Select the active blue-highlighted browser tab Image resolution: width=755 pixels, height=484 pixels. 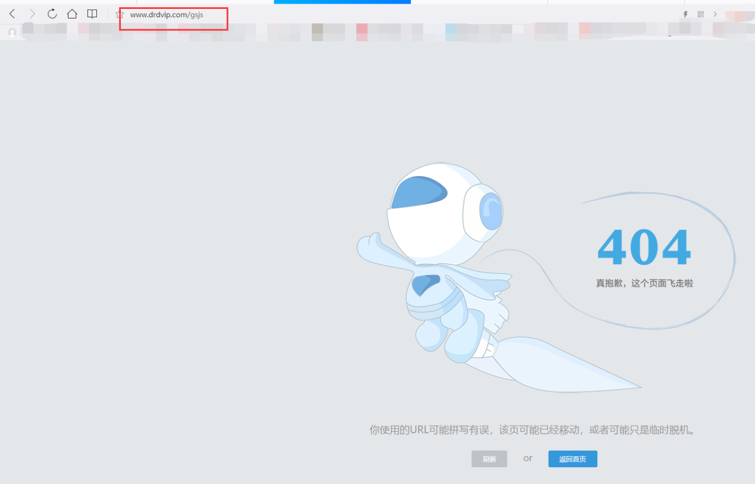click(342, 2)
